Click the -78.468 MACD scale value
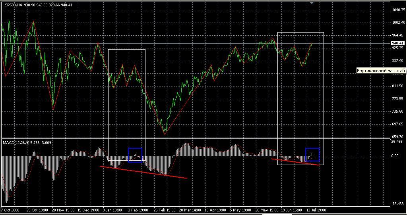Viewport: 407px width, 215px height. 398,204
